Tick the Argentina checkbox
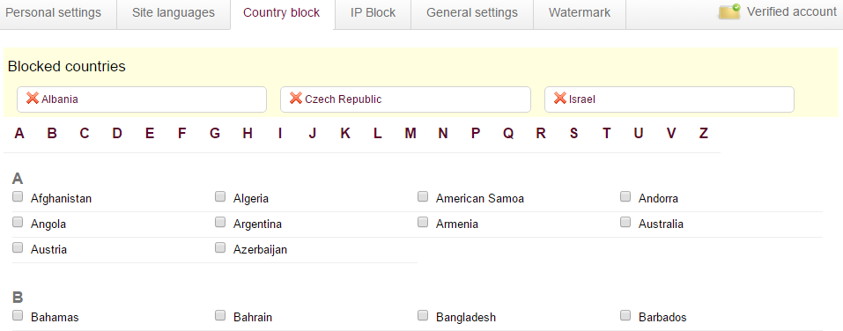 pyautogui.click(x=220, y=222)
